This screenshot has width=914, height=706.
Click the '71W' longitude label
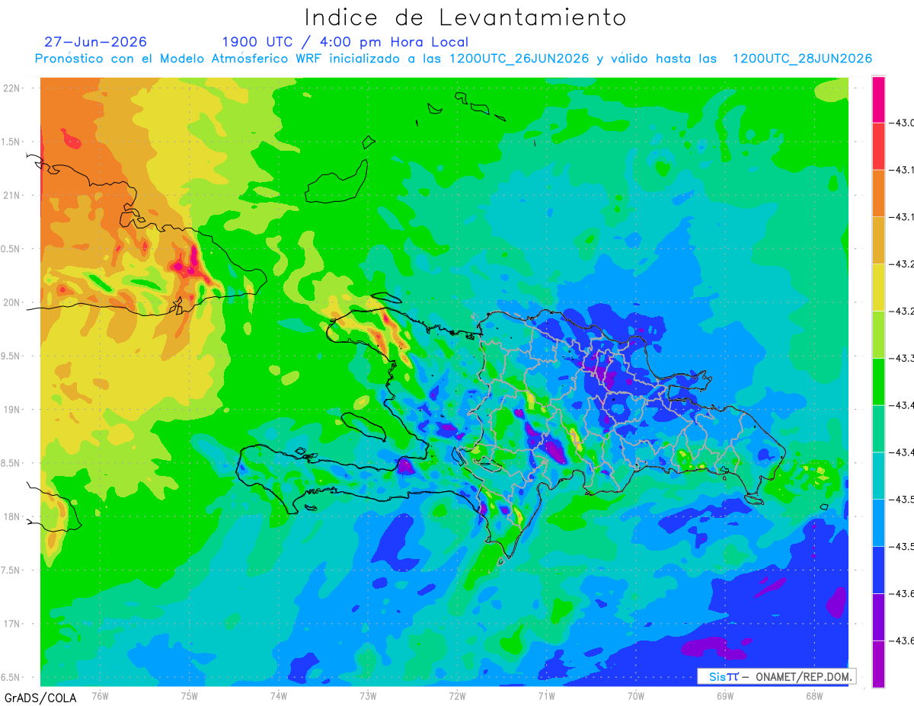(x=547, y=695)
